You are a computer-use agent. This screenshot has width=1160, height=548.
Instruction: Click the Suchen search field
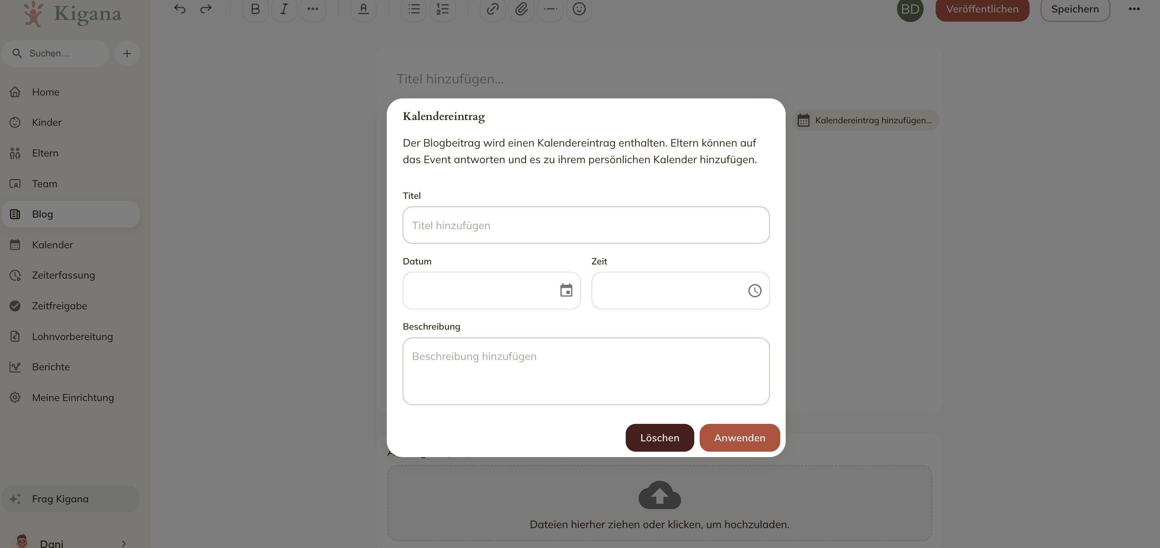(x=55, y=54)
